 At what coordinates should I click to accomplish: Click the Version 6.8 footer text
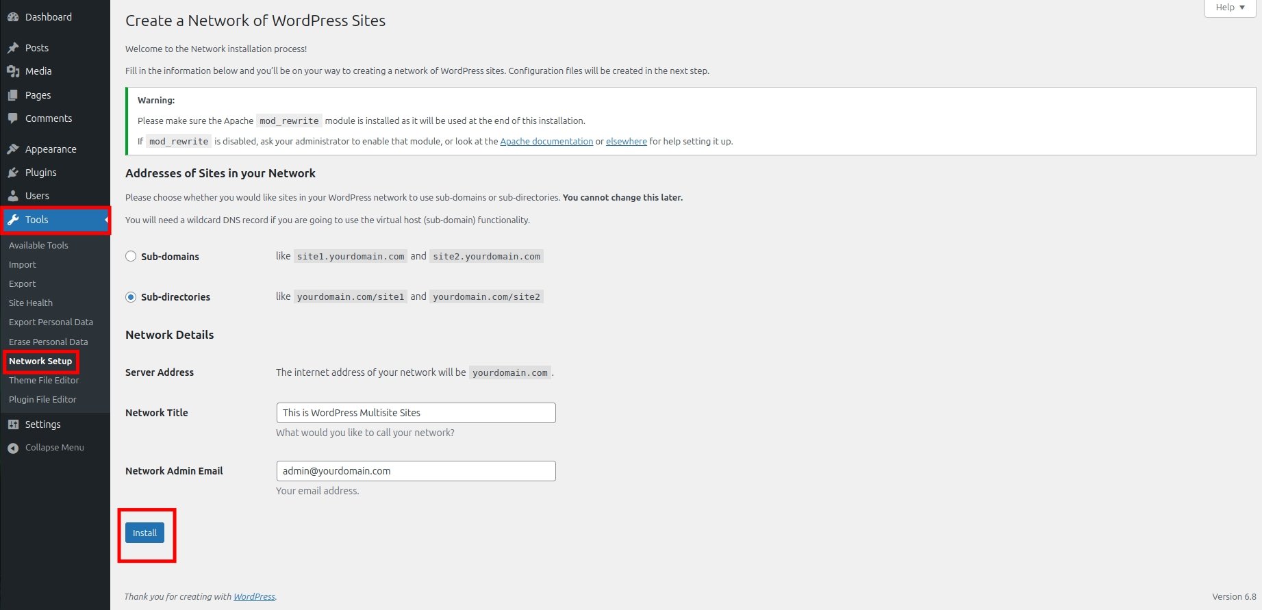[1234, 596]
